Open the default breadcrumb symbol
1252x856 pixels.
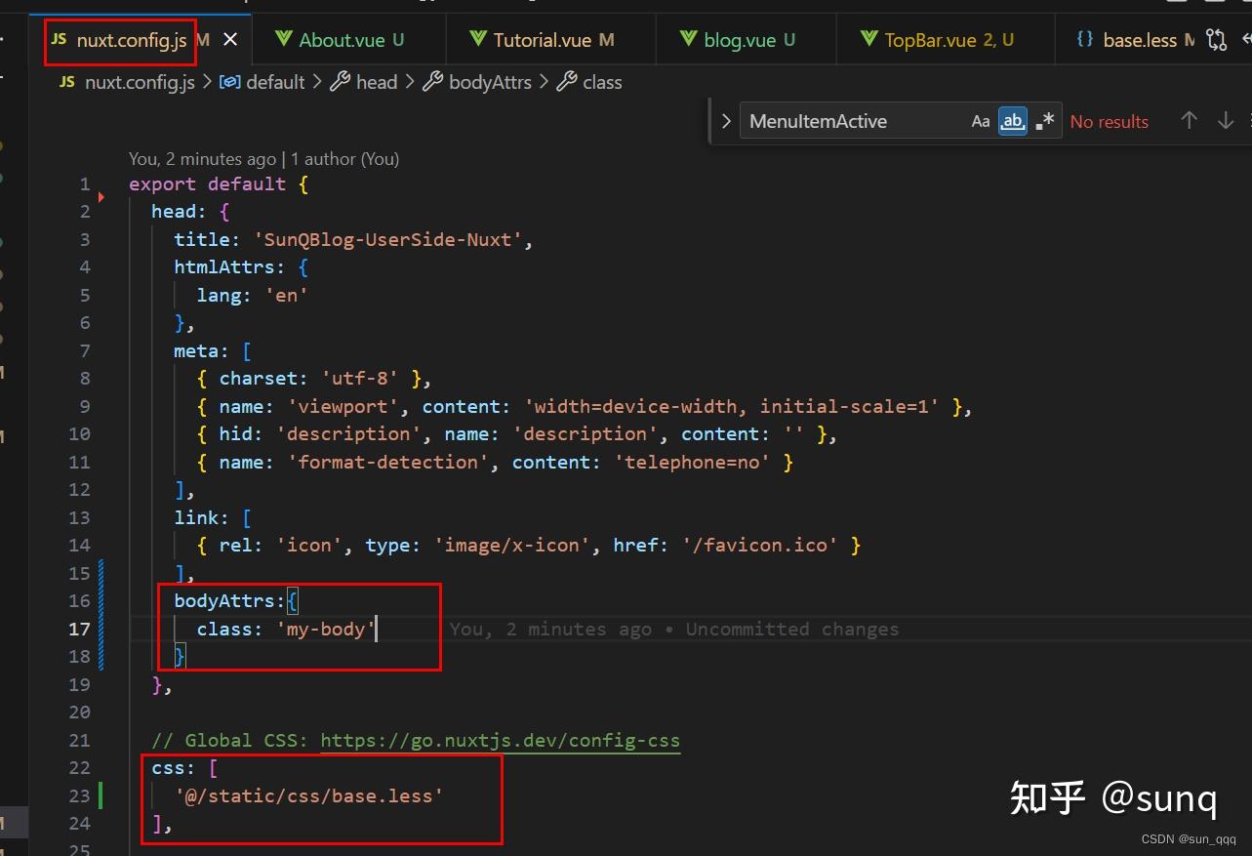[263, 82]
